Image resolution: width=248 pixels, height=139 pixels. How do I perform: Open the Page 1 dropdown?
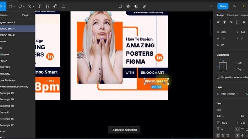[x=27, y=15]
